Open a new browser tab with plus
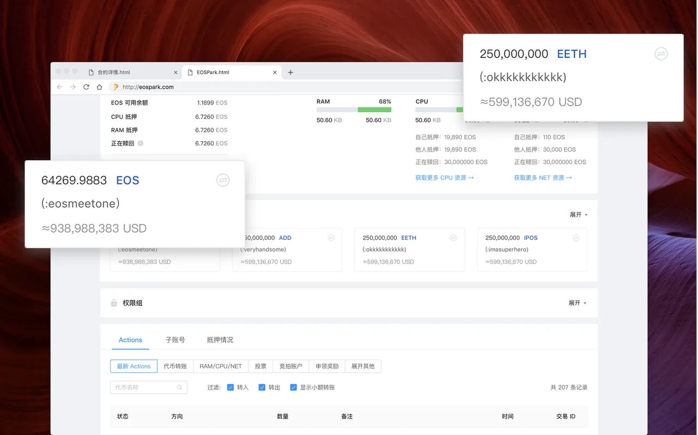The height and width of the screenshot is (435, 698). click(x=291, y=72)
